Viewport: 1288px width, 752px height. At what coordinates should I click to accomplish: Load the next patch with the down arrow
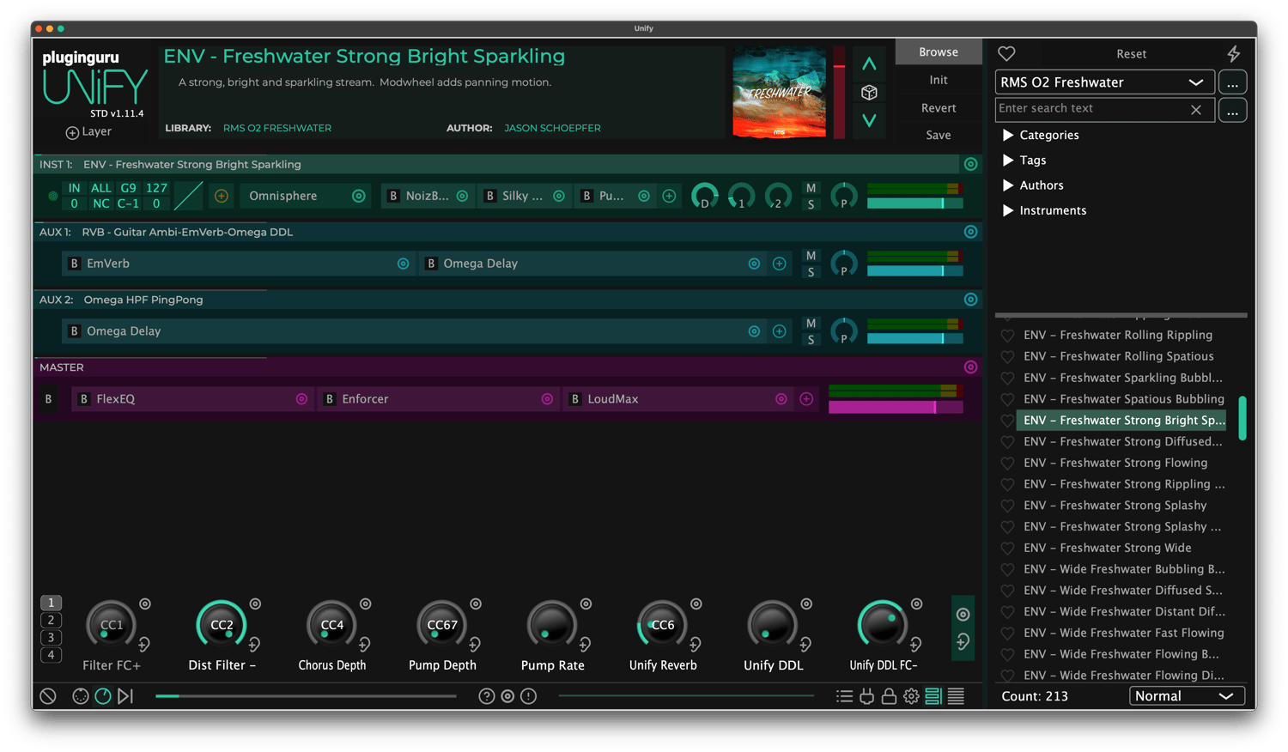click(869, 120)
